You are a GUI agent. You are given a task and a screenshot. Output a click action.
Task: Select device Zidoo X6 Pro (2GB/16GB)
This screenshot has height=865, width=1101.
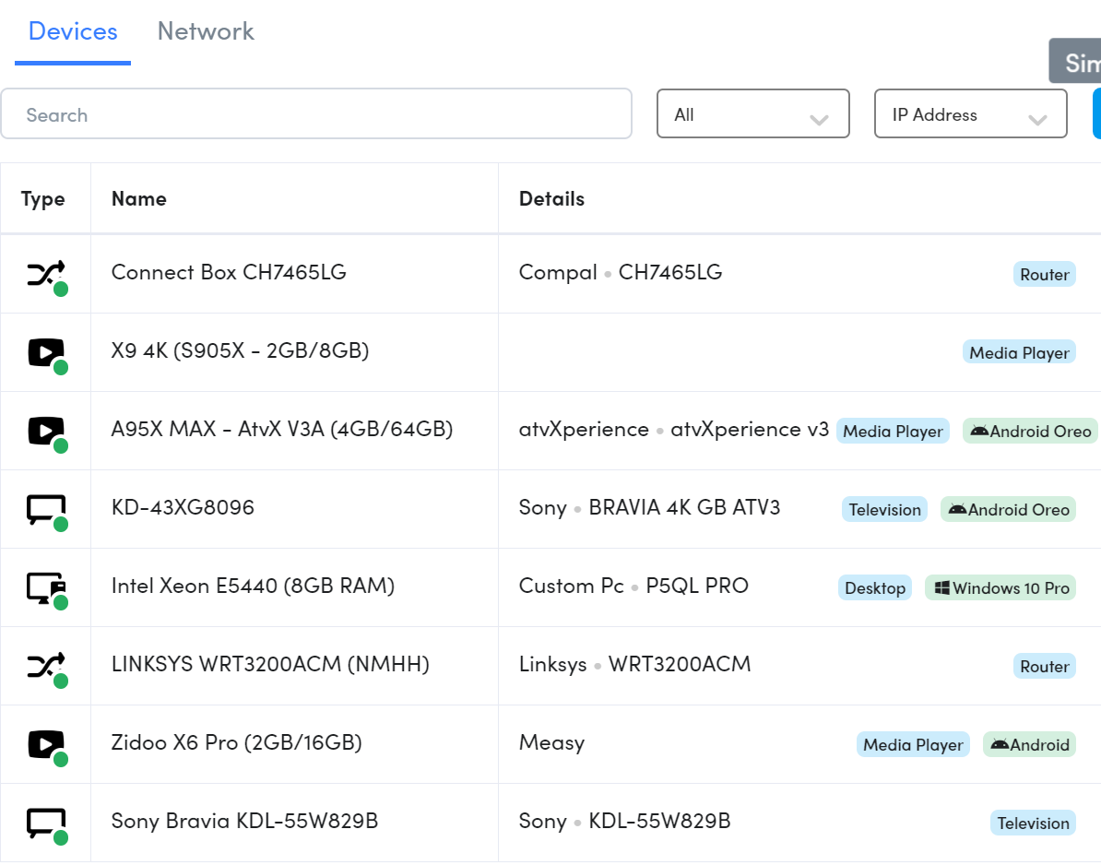coord(237,743)
